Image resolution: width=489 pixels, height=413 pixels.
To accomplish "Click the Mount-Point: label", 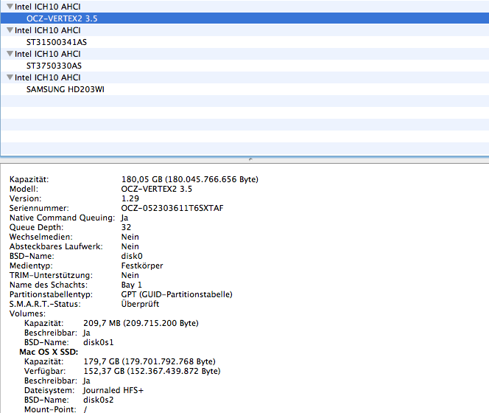I will click(x=50, y=409).
